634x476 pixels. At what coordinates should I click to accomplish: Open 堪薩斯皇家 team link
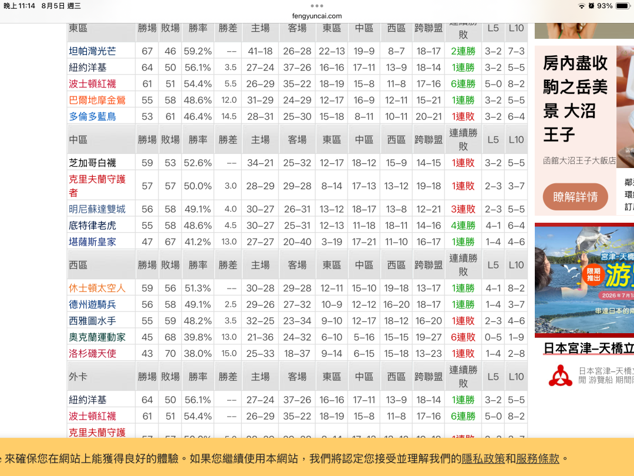tap(92, 242)
